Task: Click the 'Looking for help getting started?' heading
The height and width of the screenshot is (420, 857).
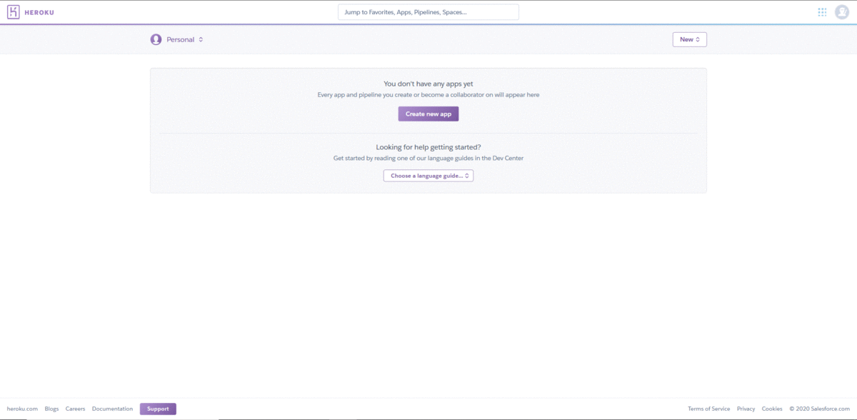Action: coord(428,146)
